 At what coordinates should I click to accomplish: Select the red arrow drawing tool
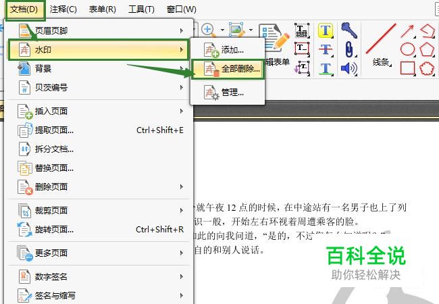pos(407,31)
